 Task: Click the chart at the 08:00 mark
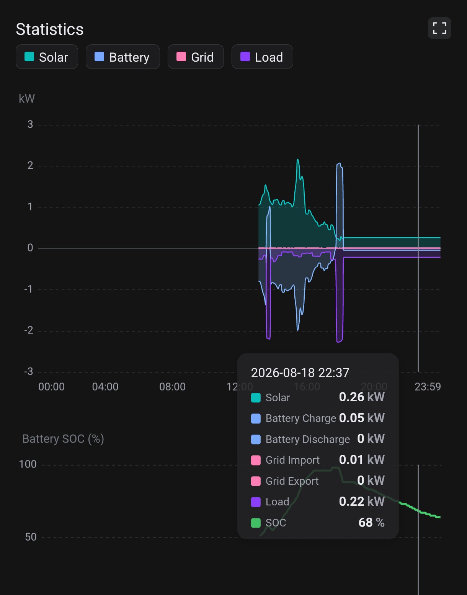(x=172, y=248)
